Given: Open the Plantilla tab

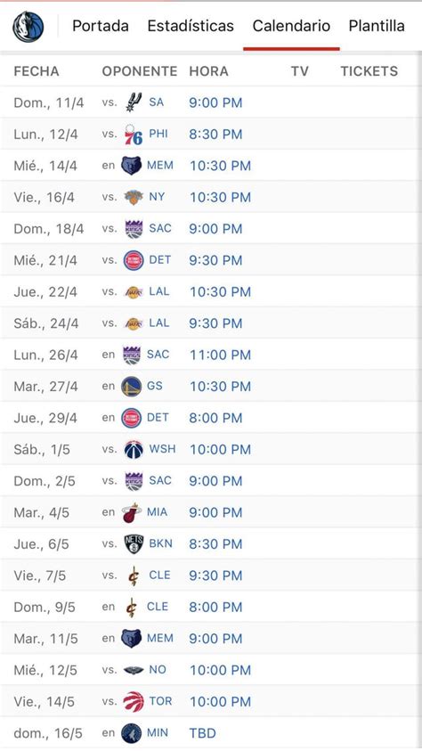Looking at the screenshot, I should 377,26.
